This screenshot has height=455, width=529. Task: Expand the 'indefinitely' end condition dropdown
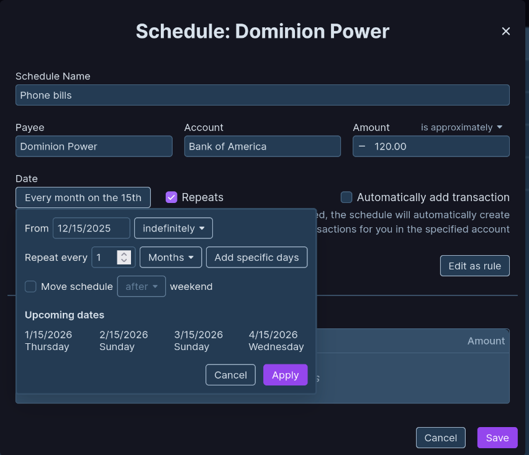[173, 228]
